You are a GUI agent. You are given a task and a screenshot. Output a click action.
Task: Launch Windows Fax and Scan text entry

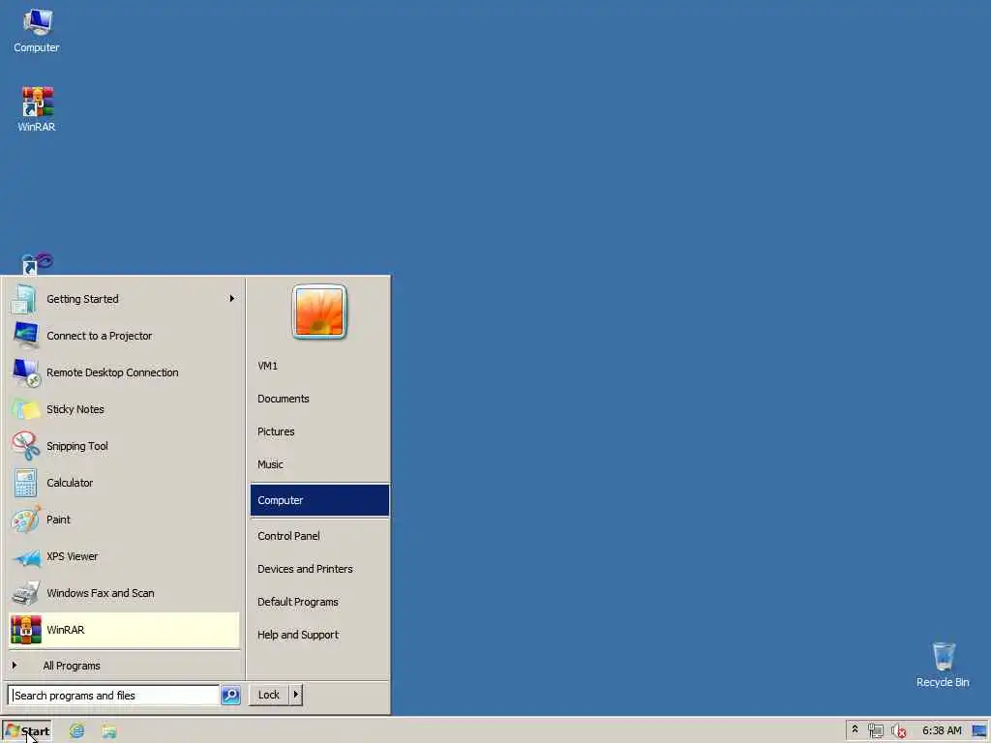point(101,593)
